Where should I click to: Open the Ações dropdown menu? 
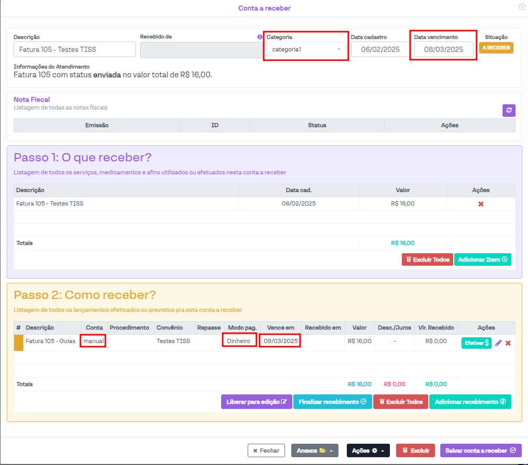click(368, 450)
